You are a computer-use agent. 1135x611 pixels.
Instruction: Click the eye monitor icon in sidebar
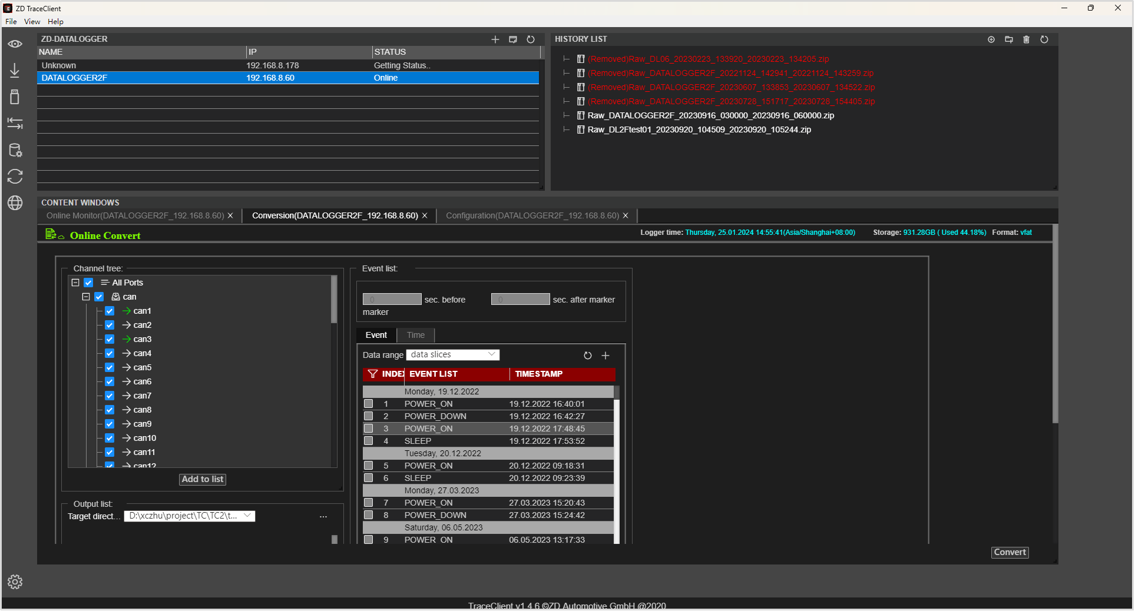[x=15, y=44]
